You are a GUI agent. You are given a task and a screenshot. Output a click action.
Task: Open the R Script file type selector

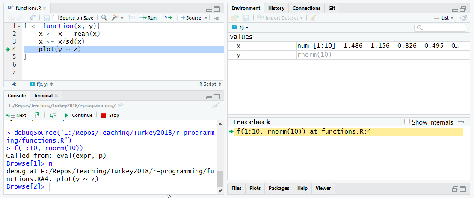(210, 84)
